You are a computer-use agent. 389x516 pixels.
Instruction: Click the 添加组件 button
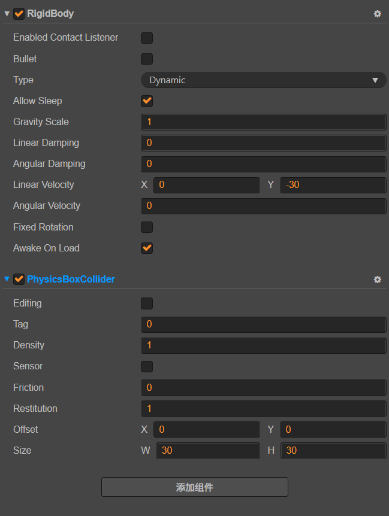click(194, 487)
